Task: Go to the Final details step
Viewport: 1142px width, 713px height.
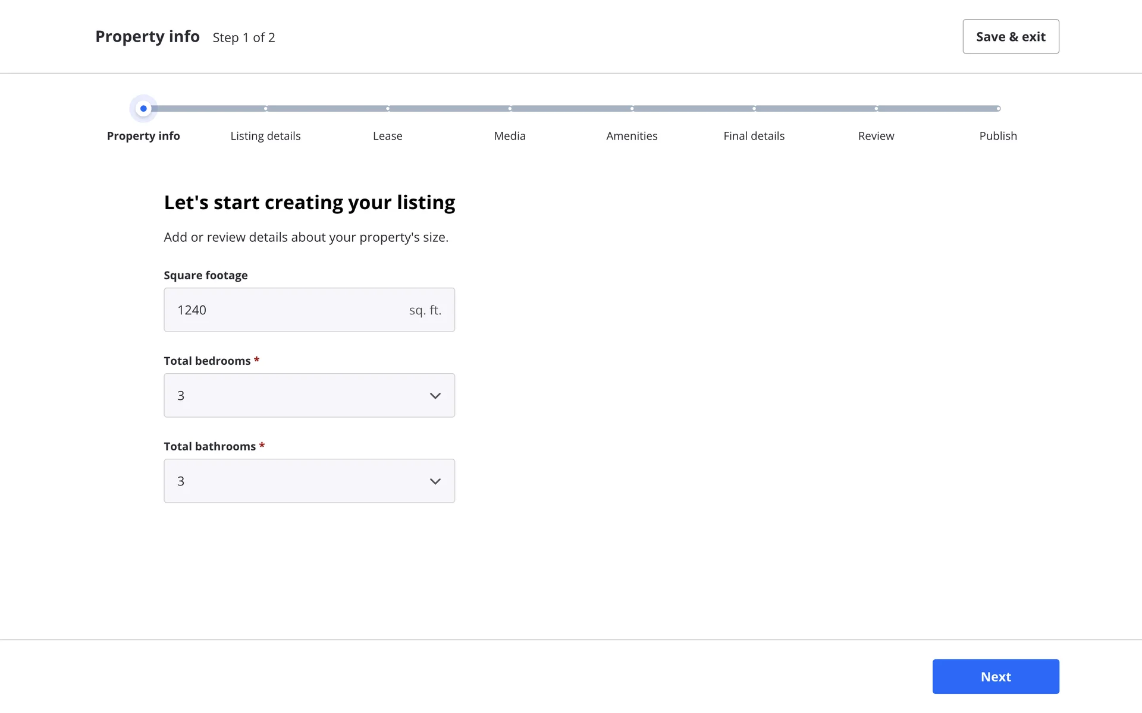Action: tap(754, 136)
